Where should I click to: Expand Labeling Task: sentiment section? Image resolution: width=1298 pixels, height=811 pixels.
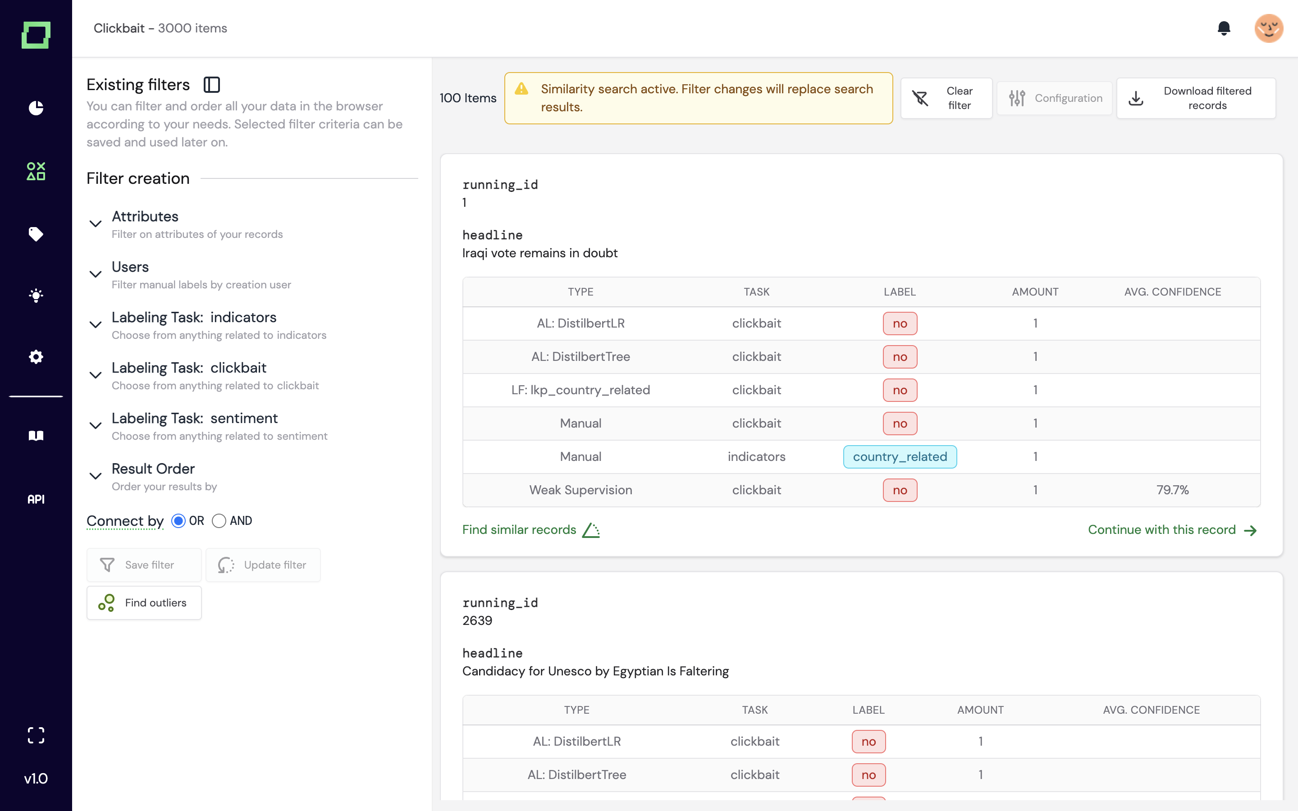click(194, 419)
